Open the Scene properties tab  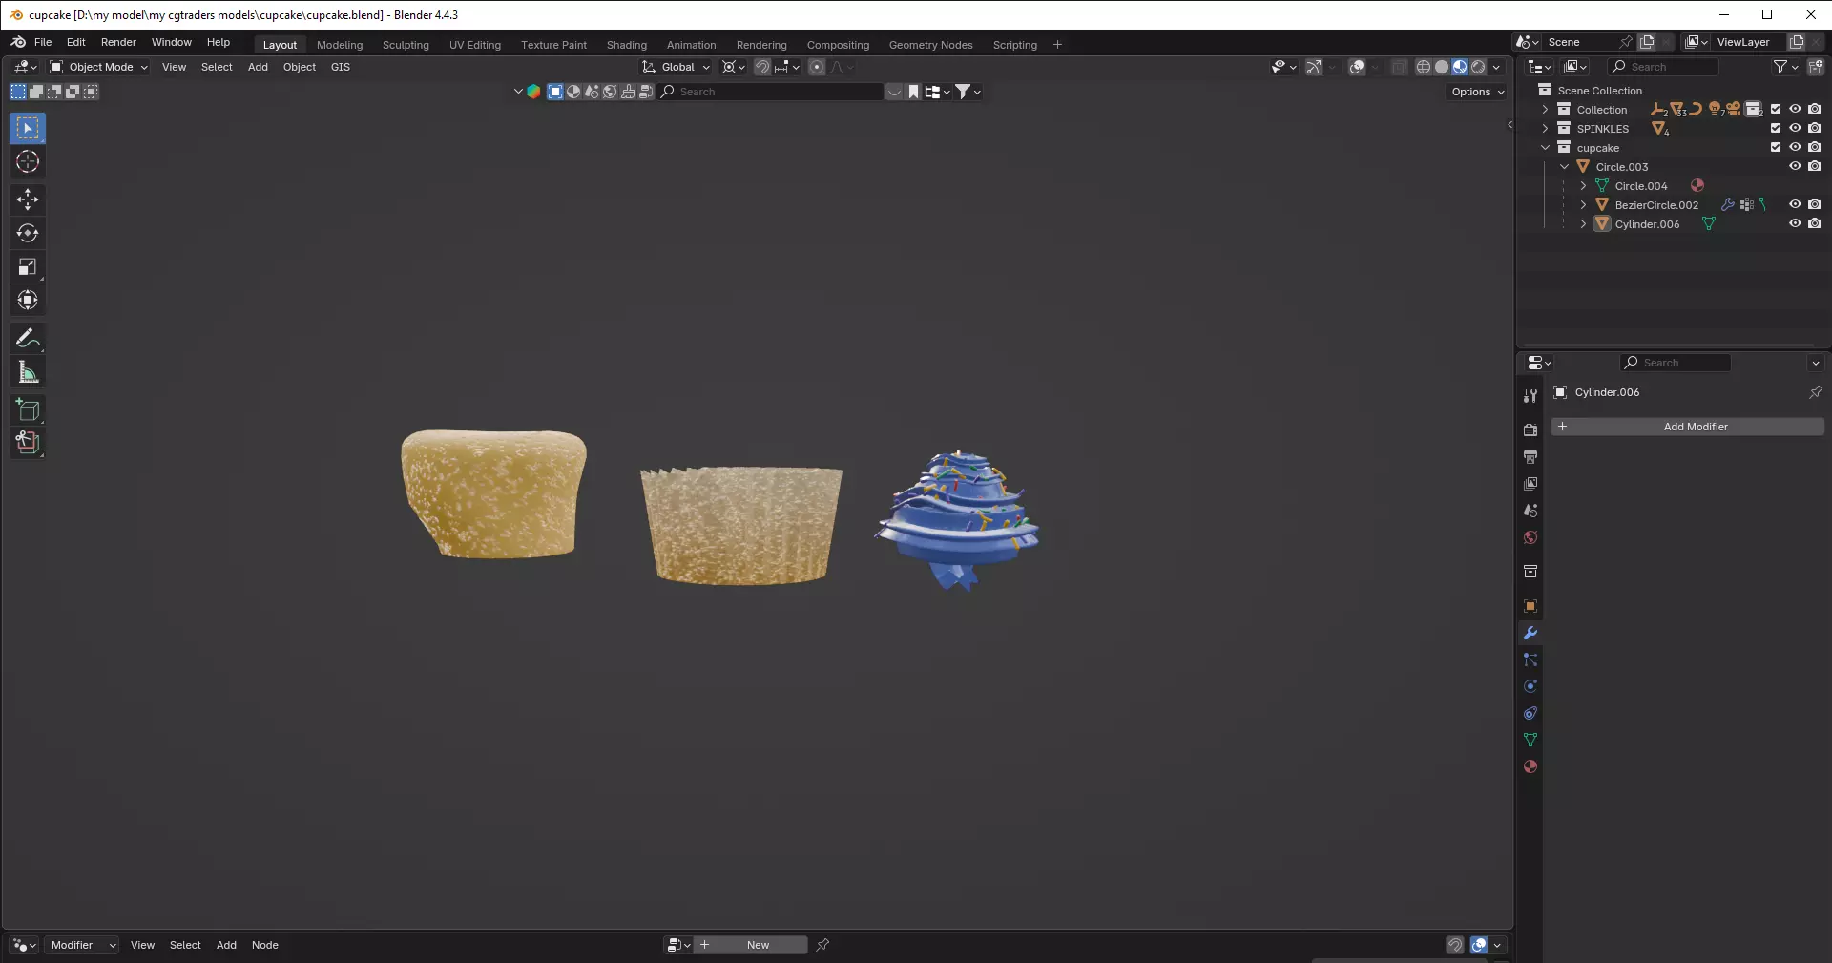(1530, 511)
